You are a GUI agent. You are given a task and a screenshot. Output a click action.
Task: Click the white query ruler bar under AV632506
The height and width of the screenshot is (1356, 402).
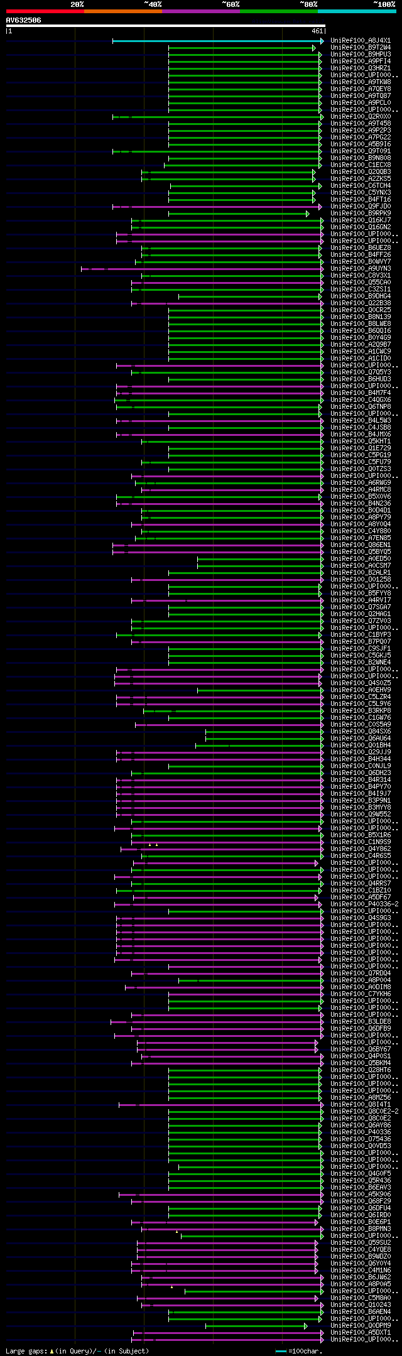165,26
